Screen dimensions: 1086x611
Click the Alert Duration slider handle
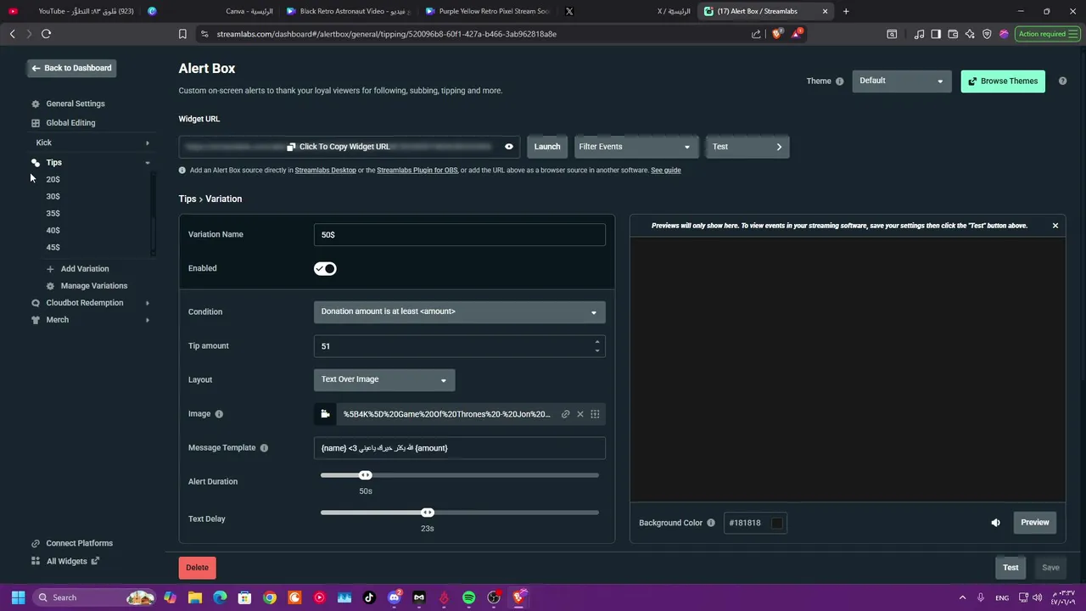point(366,475)
